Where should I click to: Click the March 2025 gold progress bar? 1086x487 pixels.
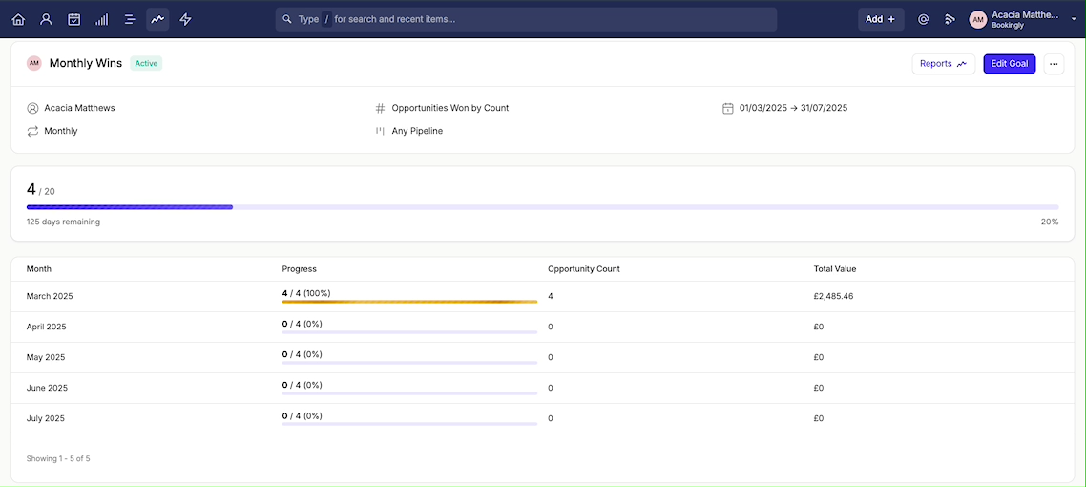[x=409, y=302]
